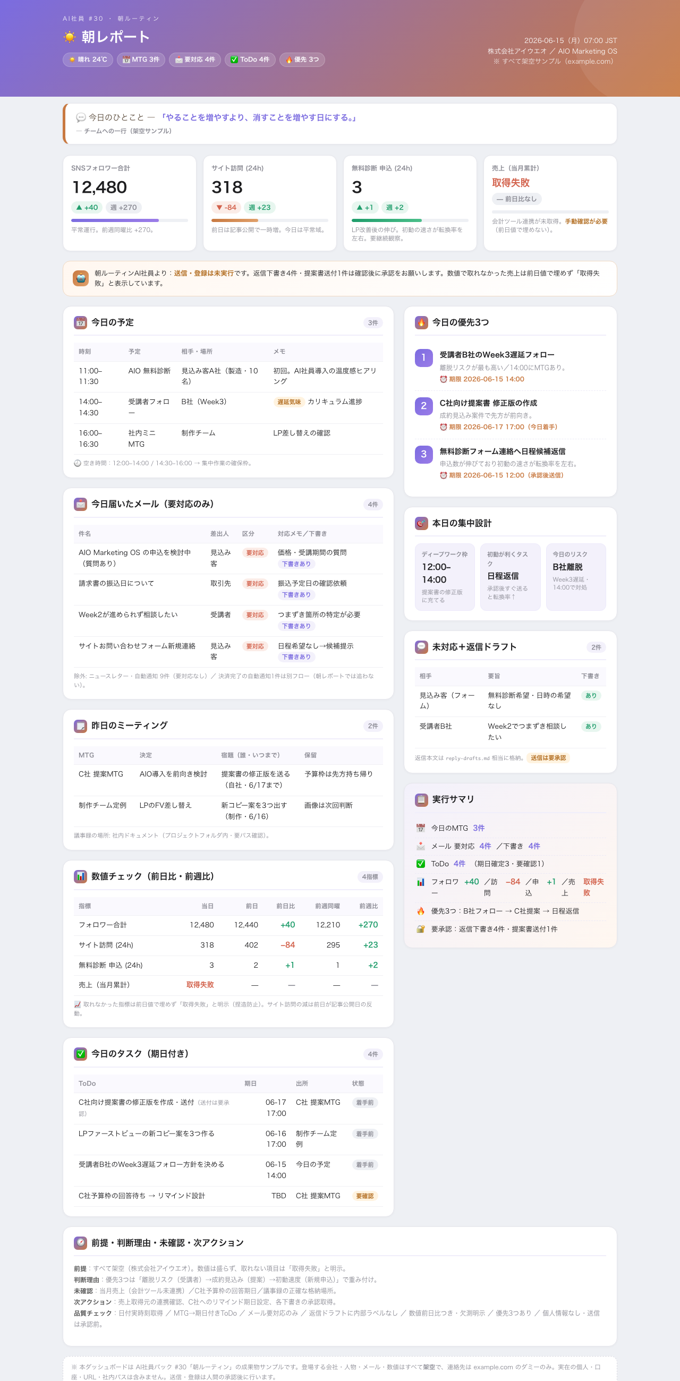
Task: Click the sun icon beside the 朝レポート title
Action: tap(70, 37)
